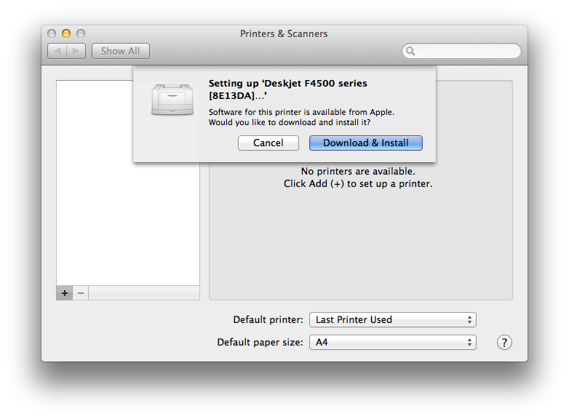Click the Download & Install button

click(x=366, y=143)
